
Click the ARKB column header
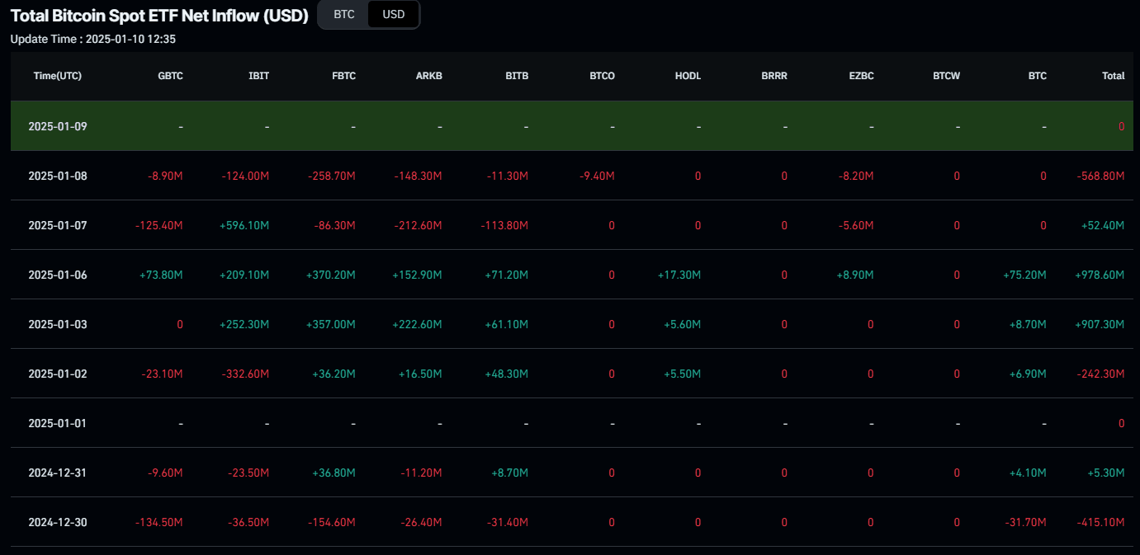coord(429,76)
